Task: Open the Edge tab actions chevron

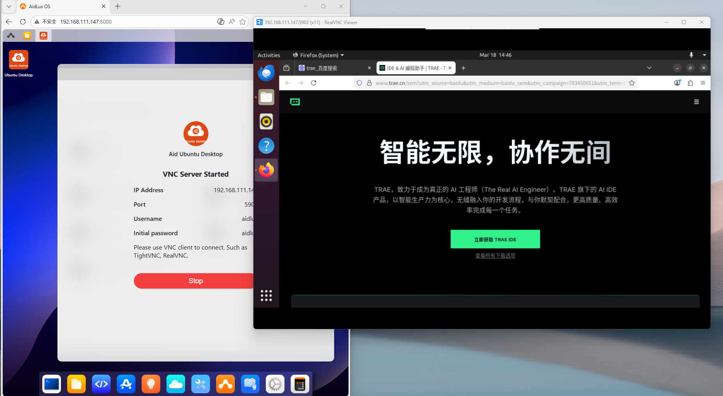Action: click(9, 6)
